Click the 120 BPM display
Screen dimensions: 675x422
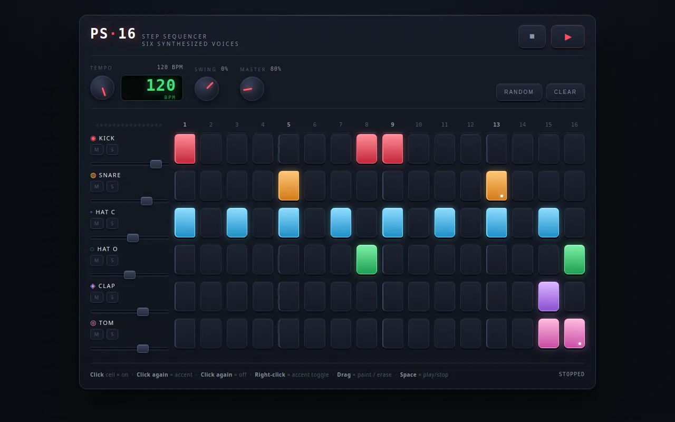[x=152, y=88]
